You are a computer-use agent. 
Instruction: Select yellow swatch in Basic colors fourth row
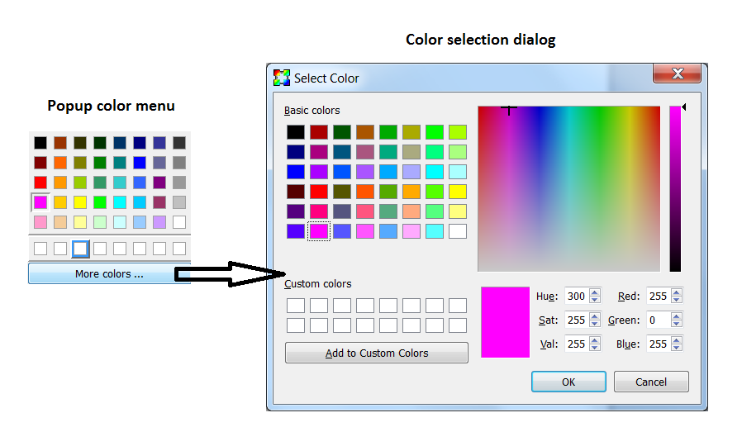tap(458, 192)
